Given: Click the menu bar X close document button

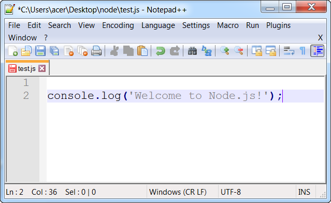Looking at the screenshot, I should click(320, 38).
